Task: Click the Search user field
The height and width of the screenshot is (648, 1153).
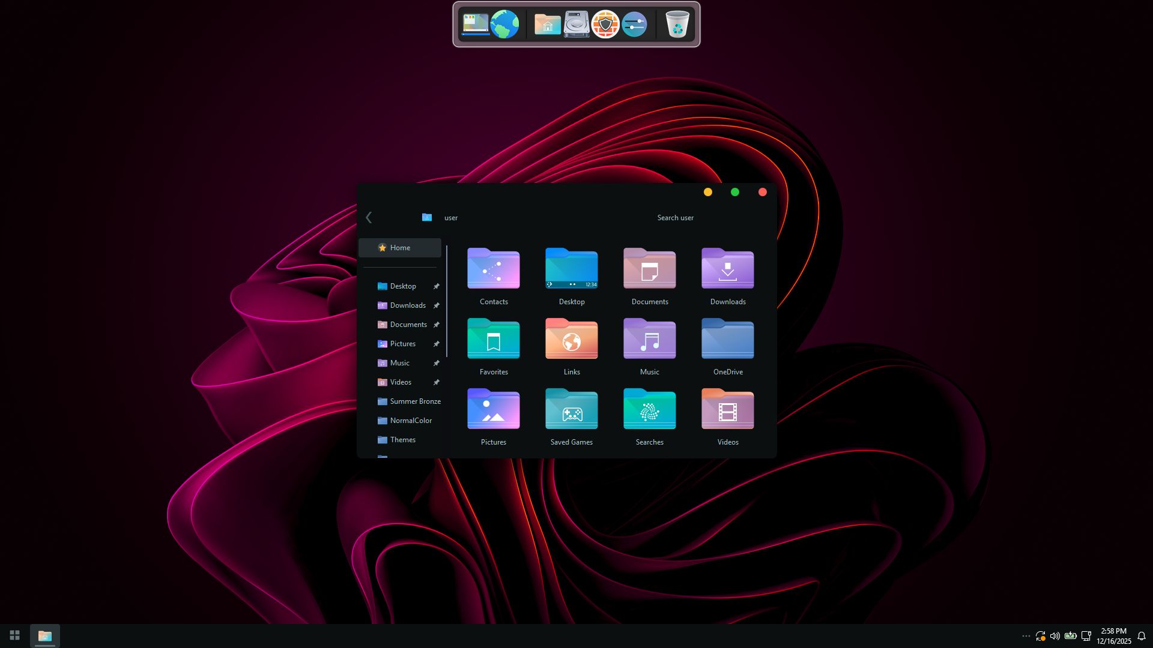Action: [x=675, y=218]
